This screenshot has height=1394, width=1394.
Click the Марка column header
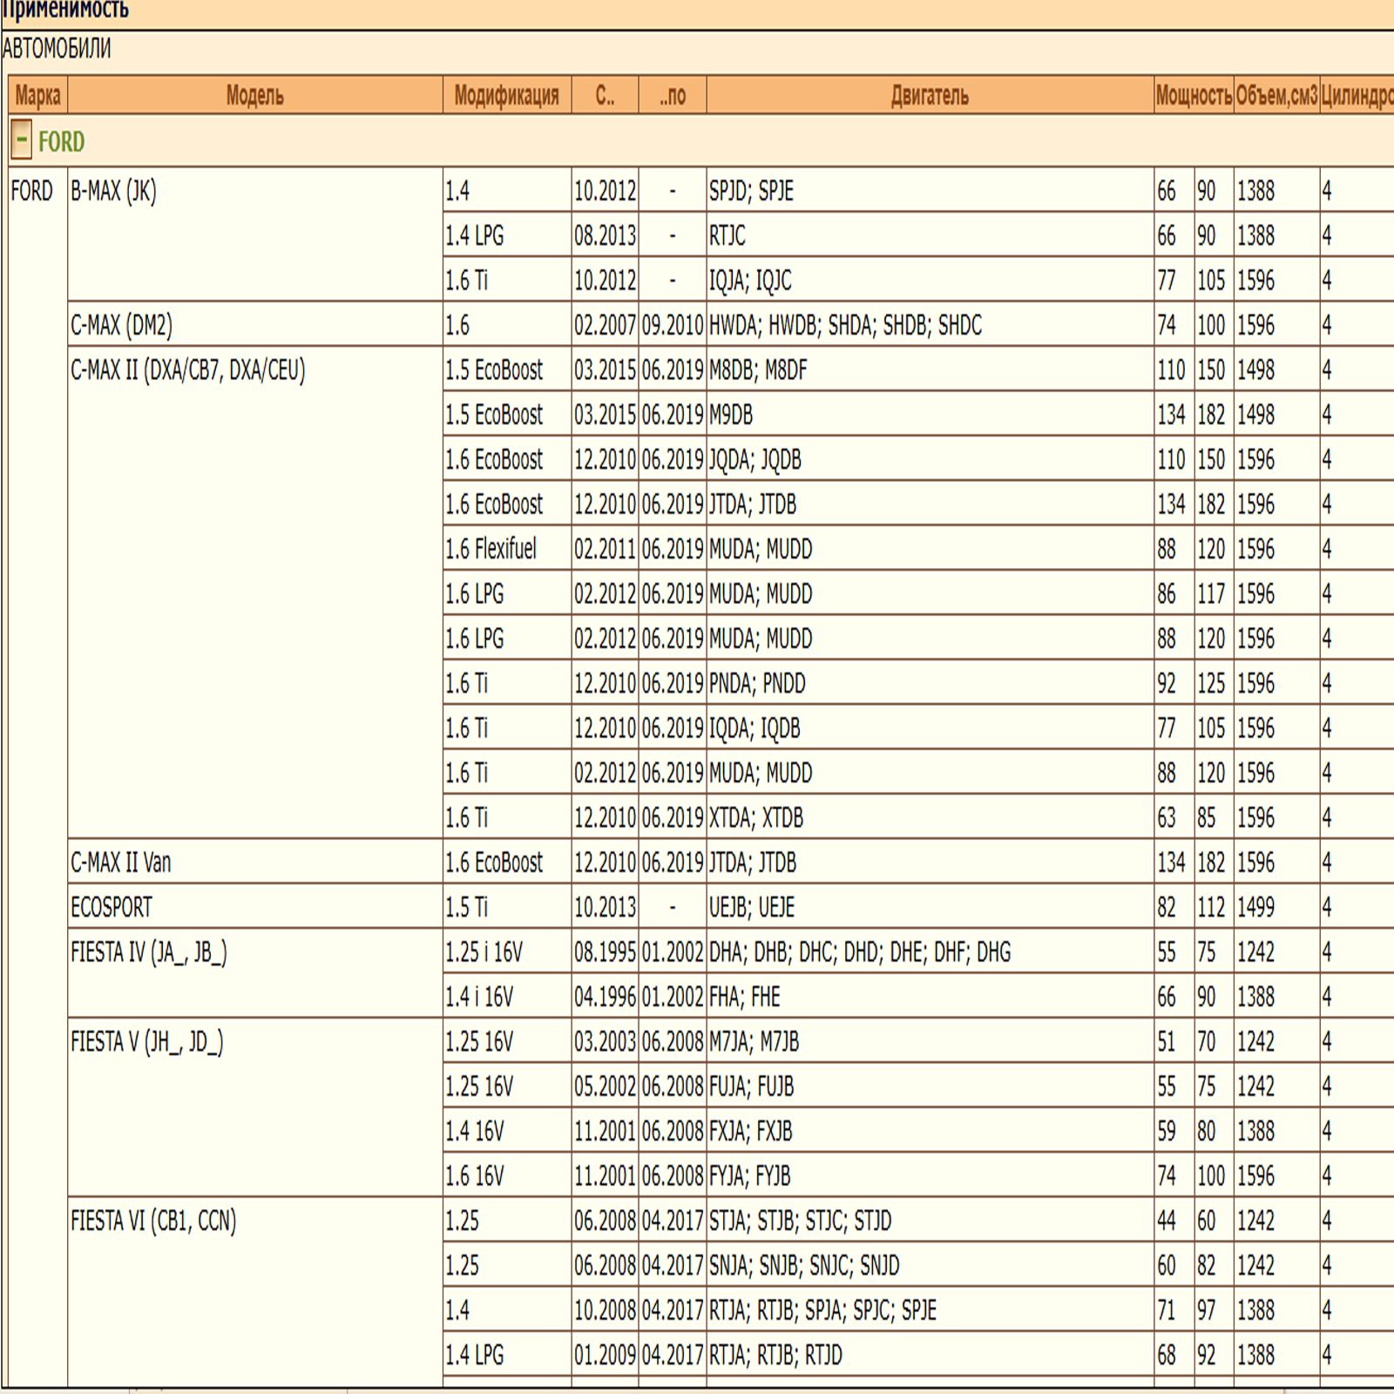37,95
